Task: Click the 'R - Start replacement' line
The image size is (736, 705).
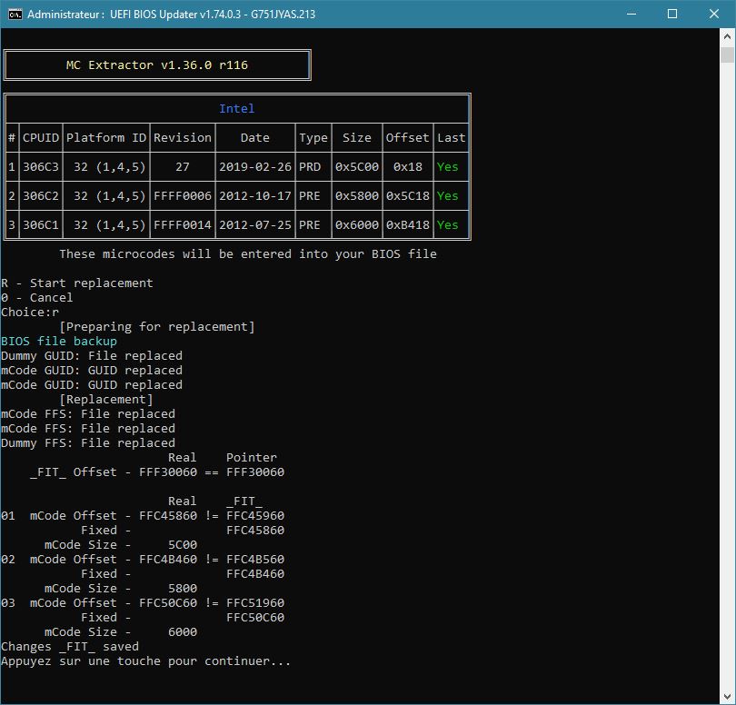Action: [77, 283]
